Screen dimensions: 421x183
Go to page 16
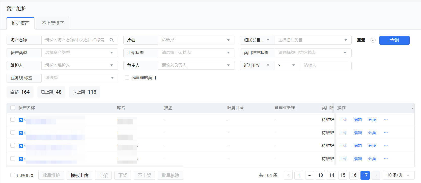click(x=354, y=175)
